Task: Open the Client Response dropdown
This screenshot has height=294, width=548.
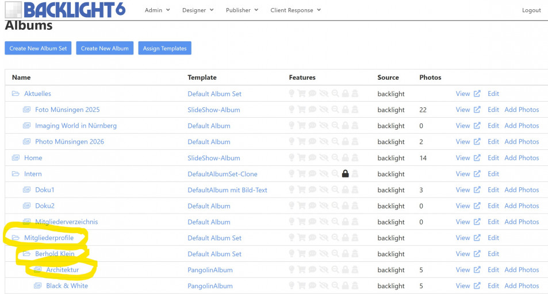Action: pos(295,10)
